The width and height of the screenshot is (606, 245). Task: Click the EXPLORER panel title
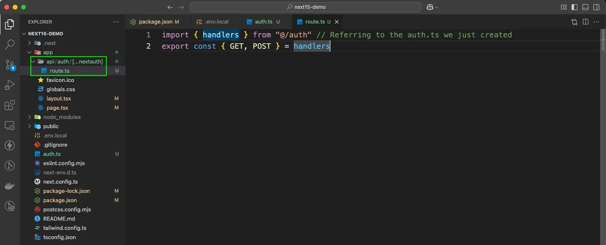[40, 22]
